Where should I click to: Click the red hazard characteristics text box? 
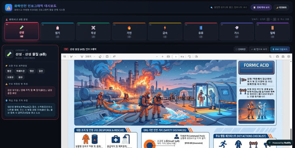30,92
